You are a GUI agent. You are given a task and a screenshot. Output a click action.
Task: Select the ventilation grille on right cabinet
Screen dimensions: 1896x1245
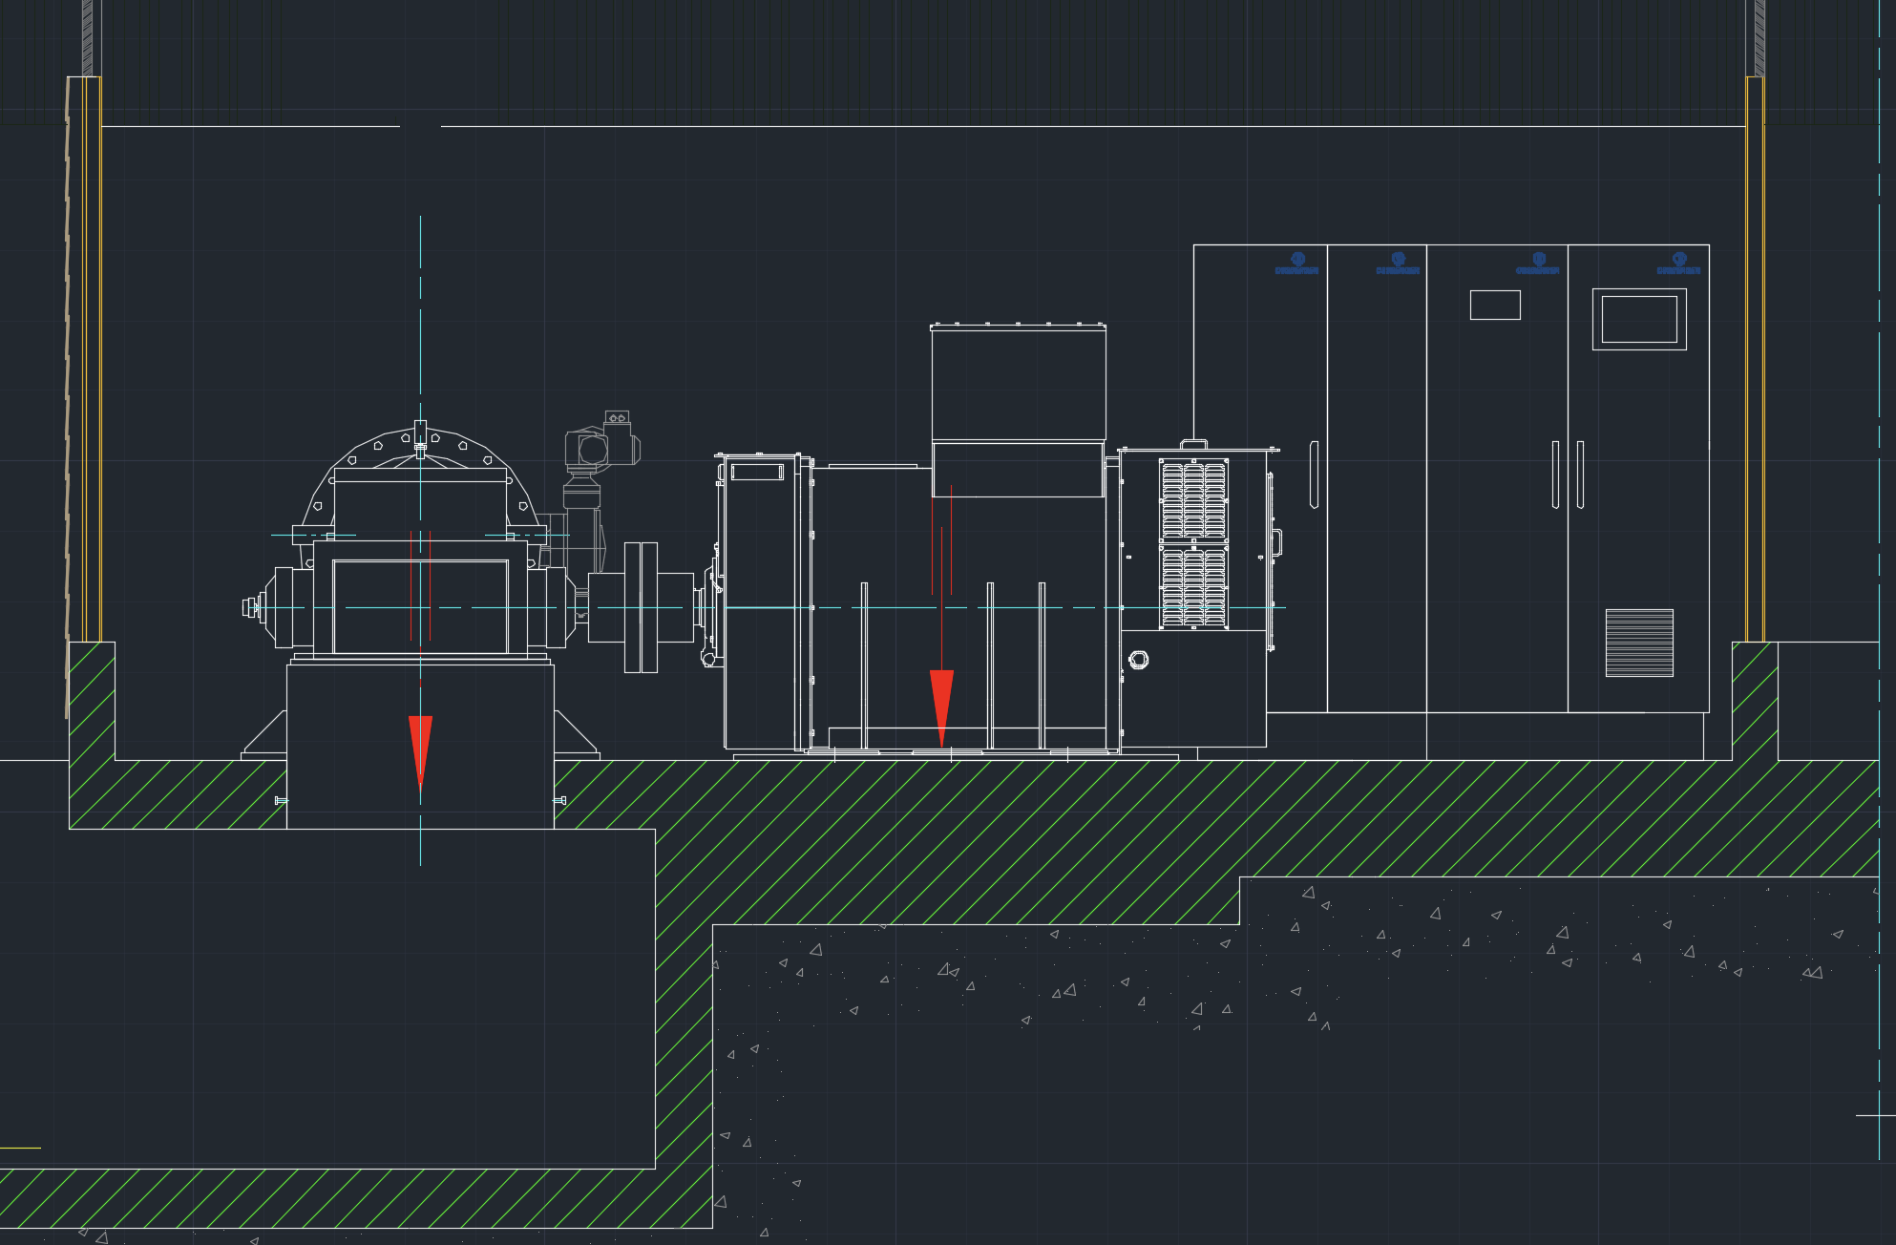click(x=1638, y=643)
